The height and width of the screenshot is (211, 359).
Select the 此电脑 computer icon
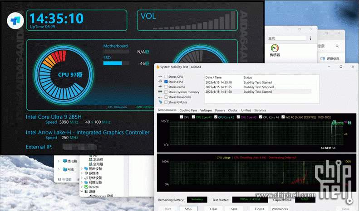coord(65,161)
